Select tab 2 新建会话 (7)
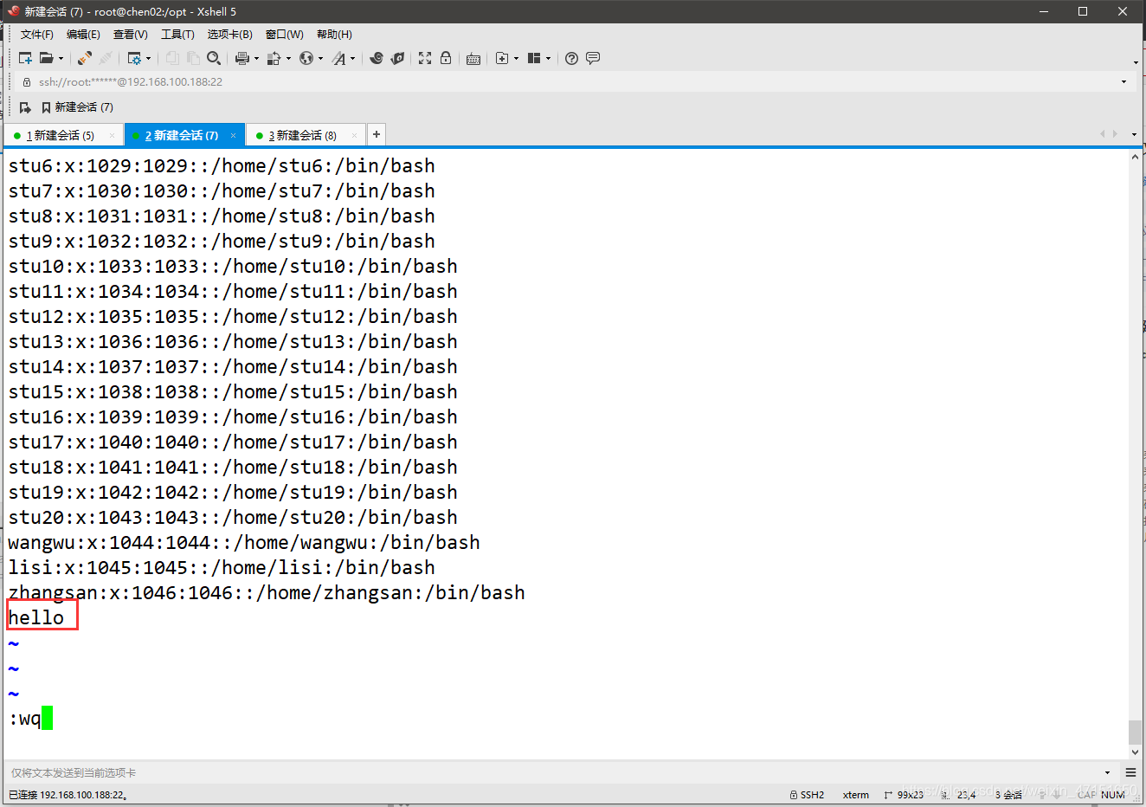Screen dimensions: 1146x807 coord(183,135)
